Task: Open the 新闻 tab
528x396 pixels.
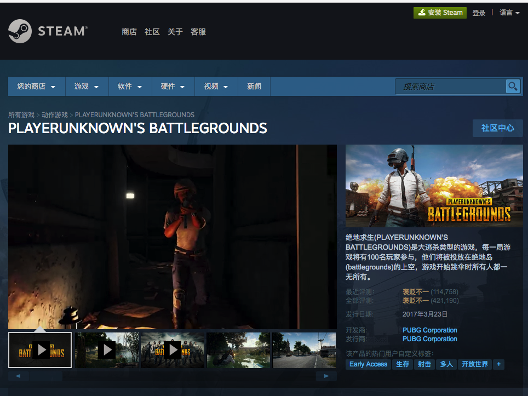Action: pos(254,86)
